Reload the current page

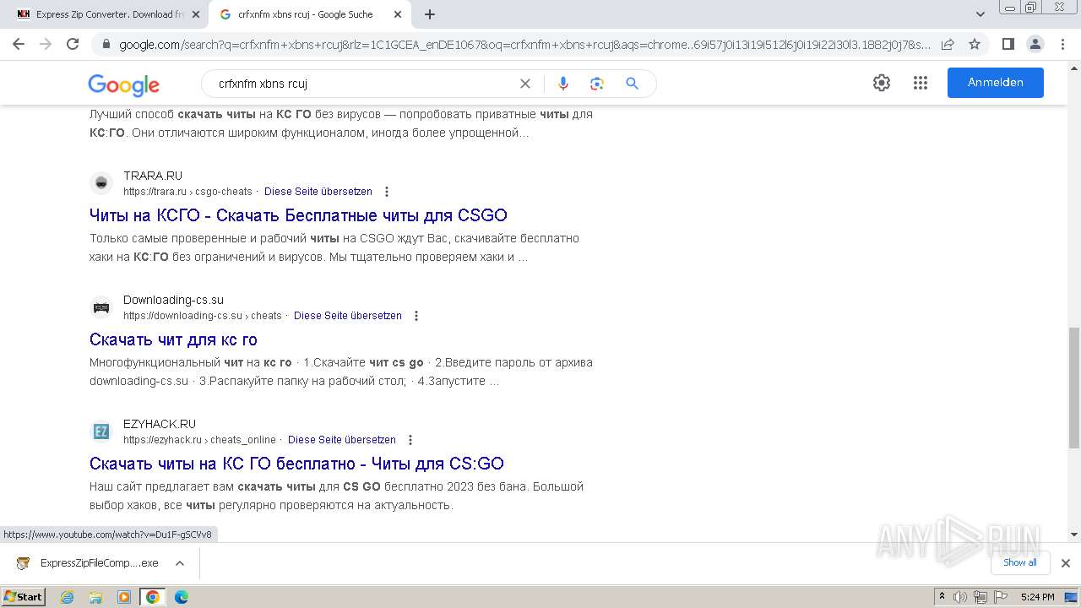tap(73, 44)
